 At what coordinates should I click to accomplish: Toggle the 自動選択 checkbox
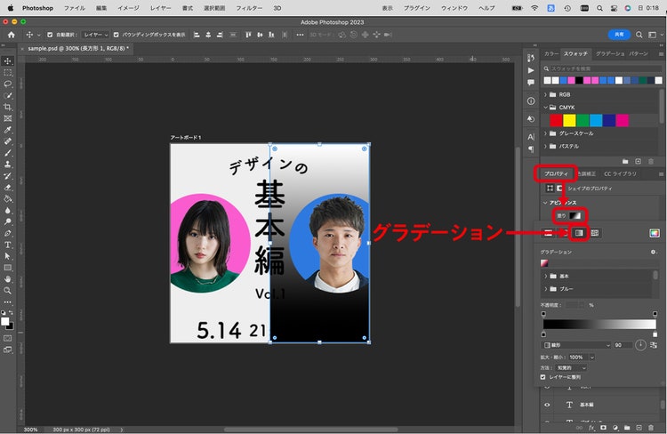click(x=50, y=35)
